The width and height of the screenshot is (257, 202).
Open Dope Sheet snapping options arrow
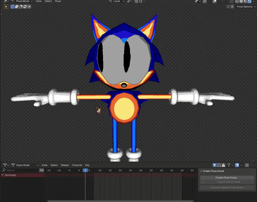pyautogui.click(x=241, y=165)
